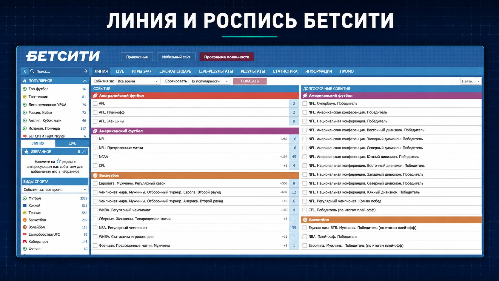Check Единая лига ВТБ победитель checkbox
The image size is (499, 281).
(x=305, y=228)
